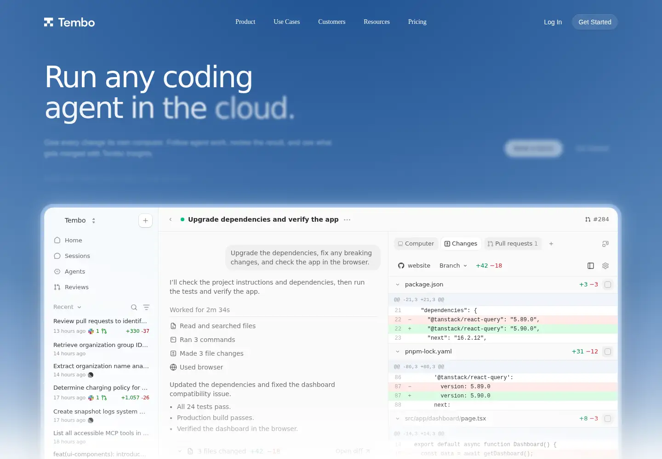Open the Product menu
Image resolution: width=662 pixels, height=459 pixels.
click(x=245, y=22)
